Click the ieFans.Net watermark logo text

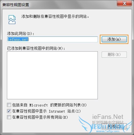tap(108, 117)
